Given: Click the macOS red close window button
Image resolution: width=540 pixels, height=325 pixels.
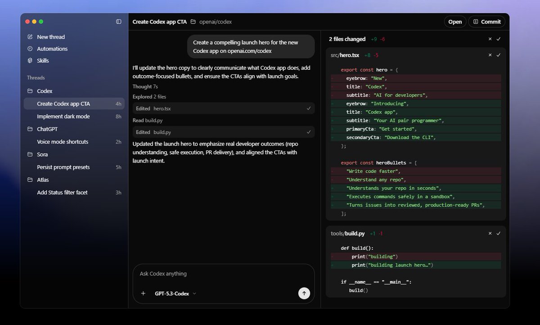Looking at the screenshot, I should tap(27, 22).
